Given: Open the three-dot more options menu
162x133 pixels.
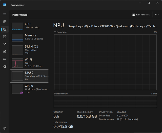Looking at the screenshot, I should (x=157, y=15).
